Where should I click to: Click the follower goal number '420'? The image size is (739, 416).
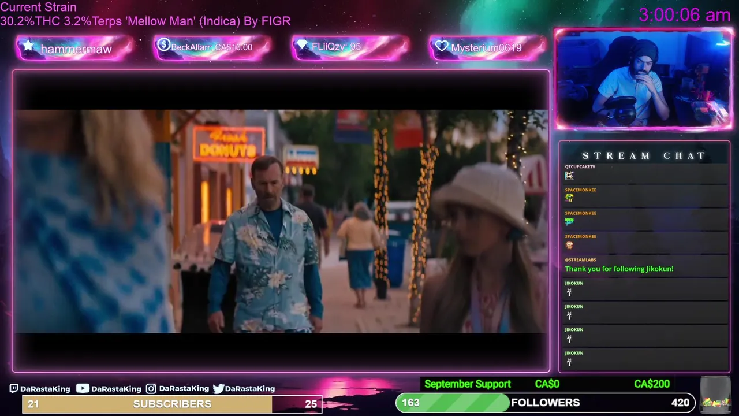tap(680, 403)
